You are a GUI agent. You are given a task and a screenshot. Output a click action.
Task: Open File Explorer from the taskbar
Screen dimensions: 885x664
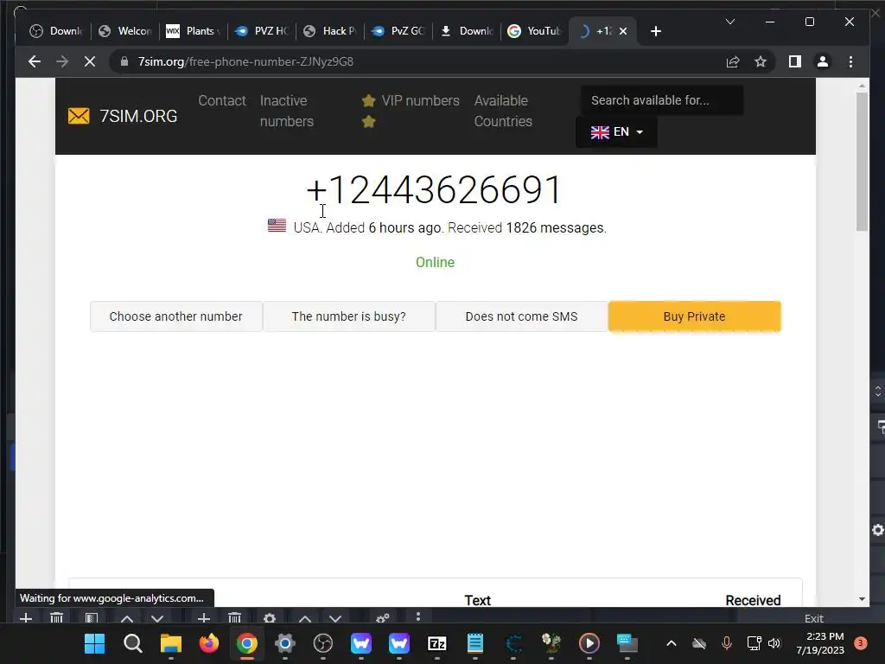pos(171,643)
